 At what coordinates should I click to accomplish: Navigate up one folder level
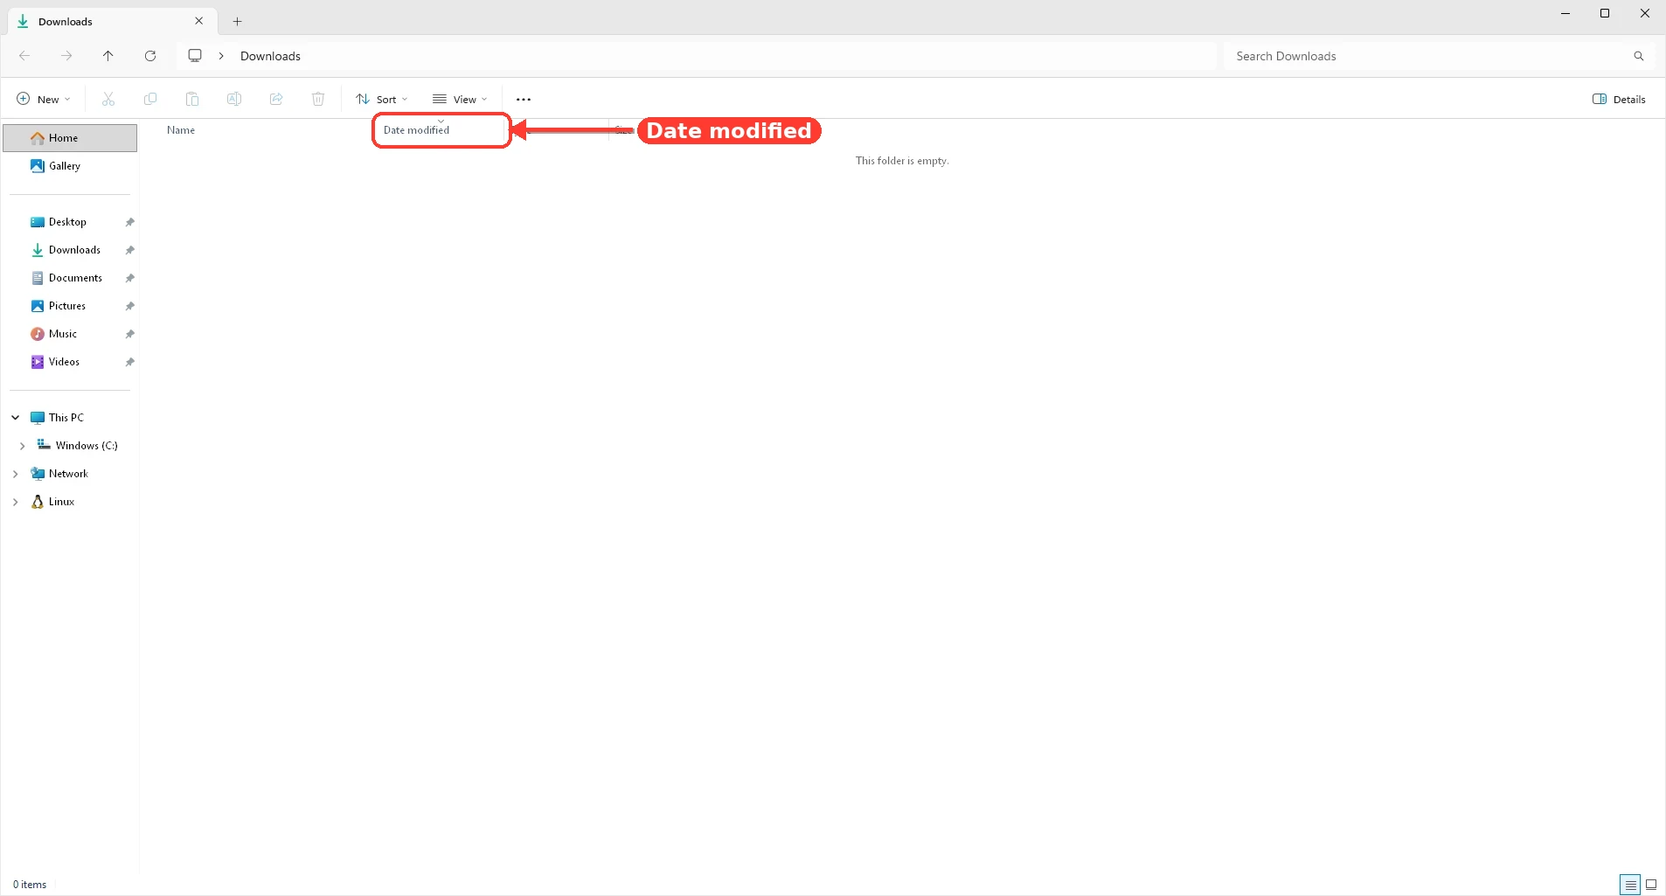tap(108, 56)
